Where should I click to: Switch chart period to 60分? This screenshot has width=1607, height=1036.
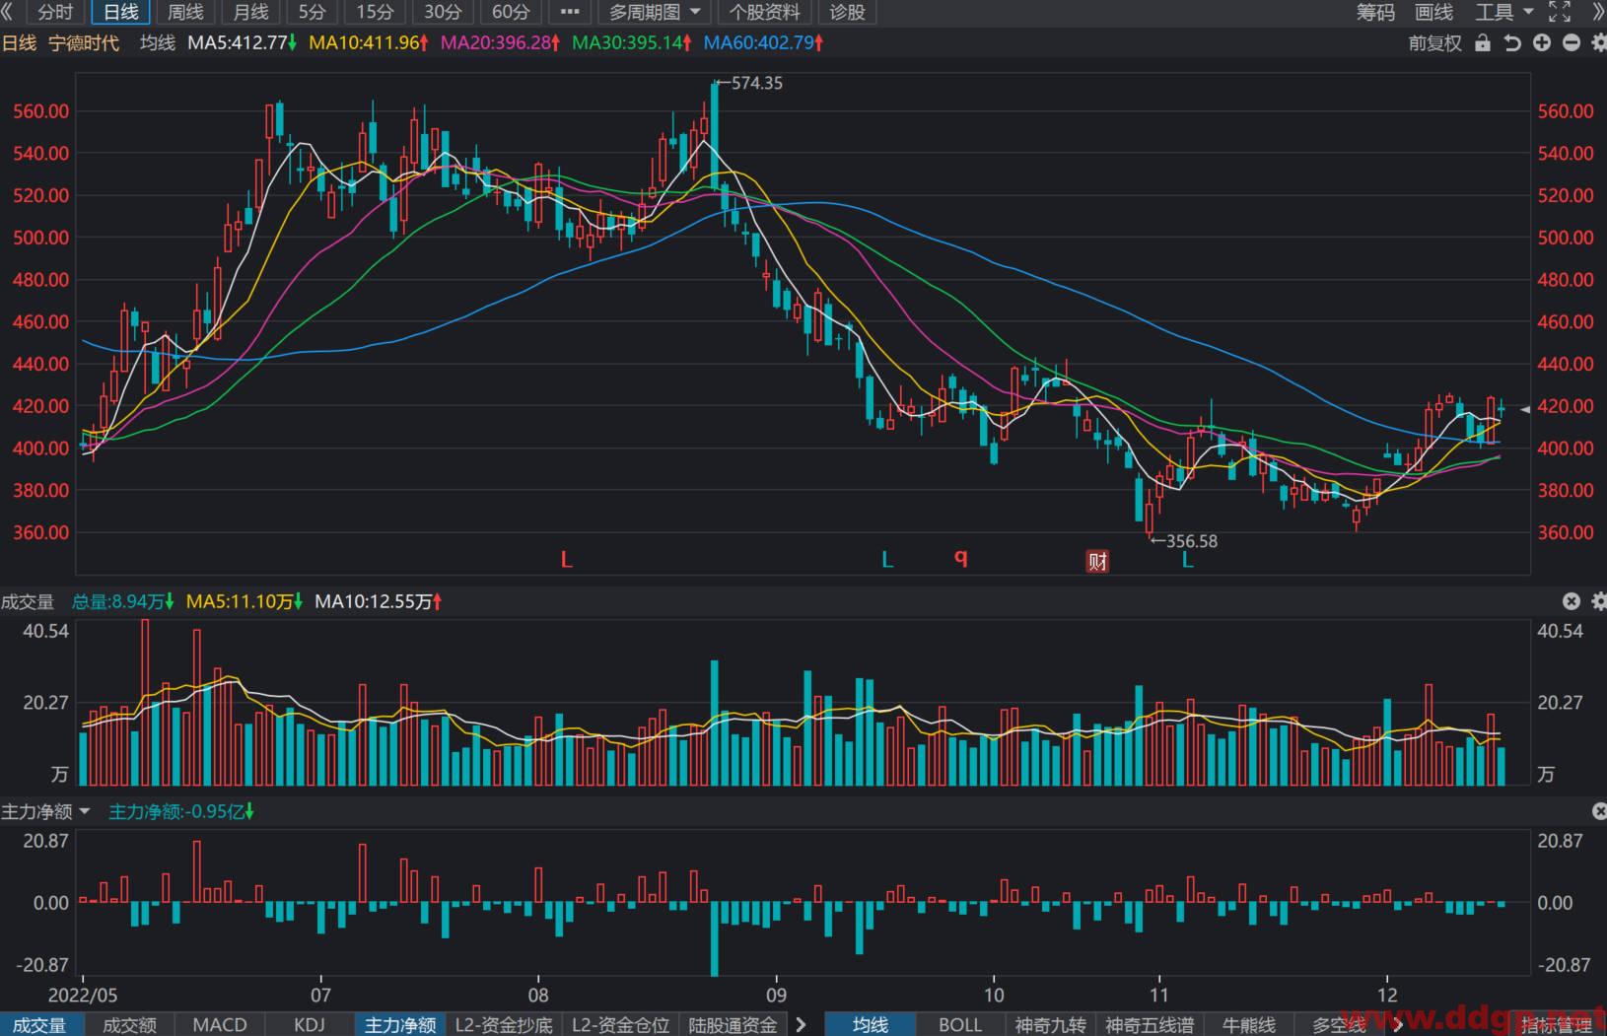511,12
